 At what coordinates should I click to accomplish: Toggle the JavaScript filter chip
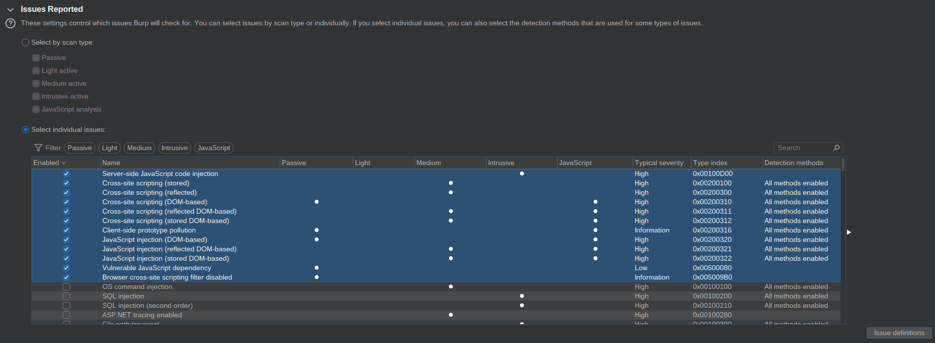(x=214, y=148)
